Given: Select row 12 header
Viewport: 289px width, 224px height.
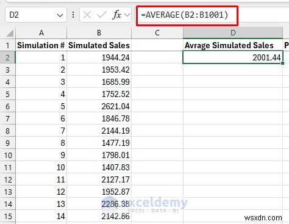Looking at the screenshot, I should coord(8,179).
